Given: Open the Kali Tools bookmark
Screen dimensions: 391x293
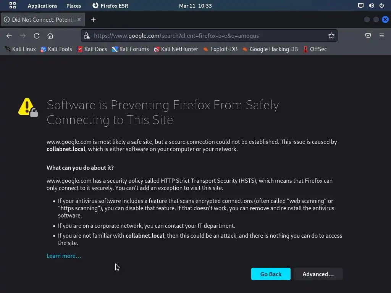Looking at the screenshot, I should (57, 49).
